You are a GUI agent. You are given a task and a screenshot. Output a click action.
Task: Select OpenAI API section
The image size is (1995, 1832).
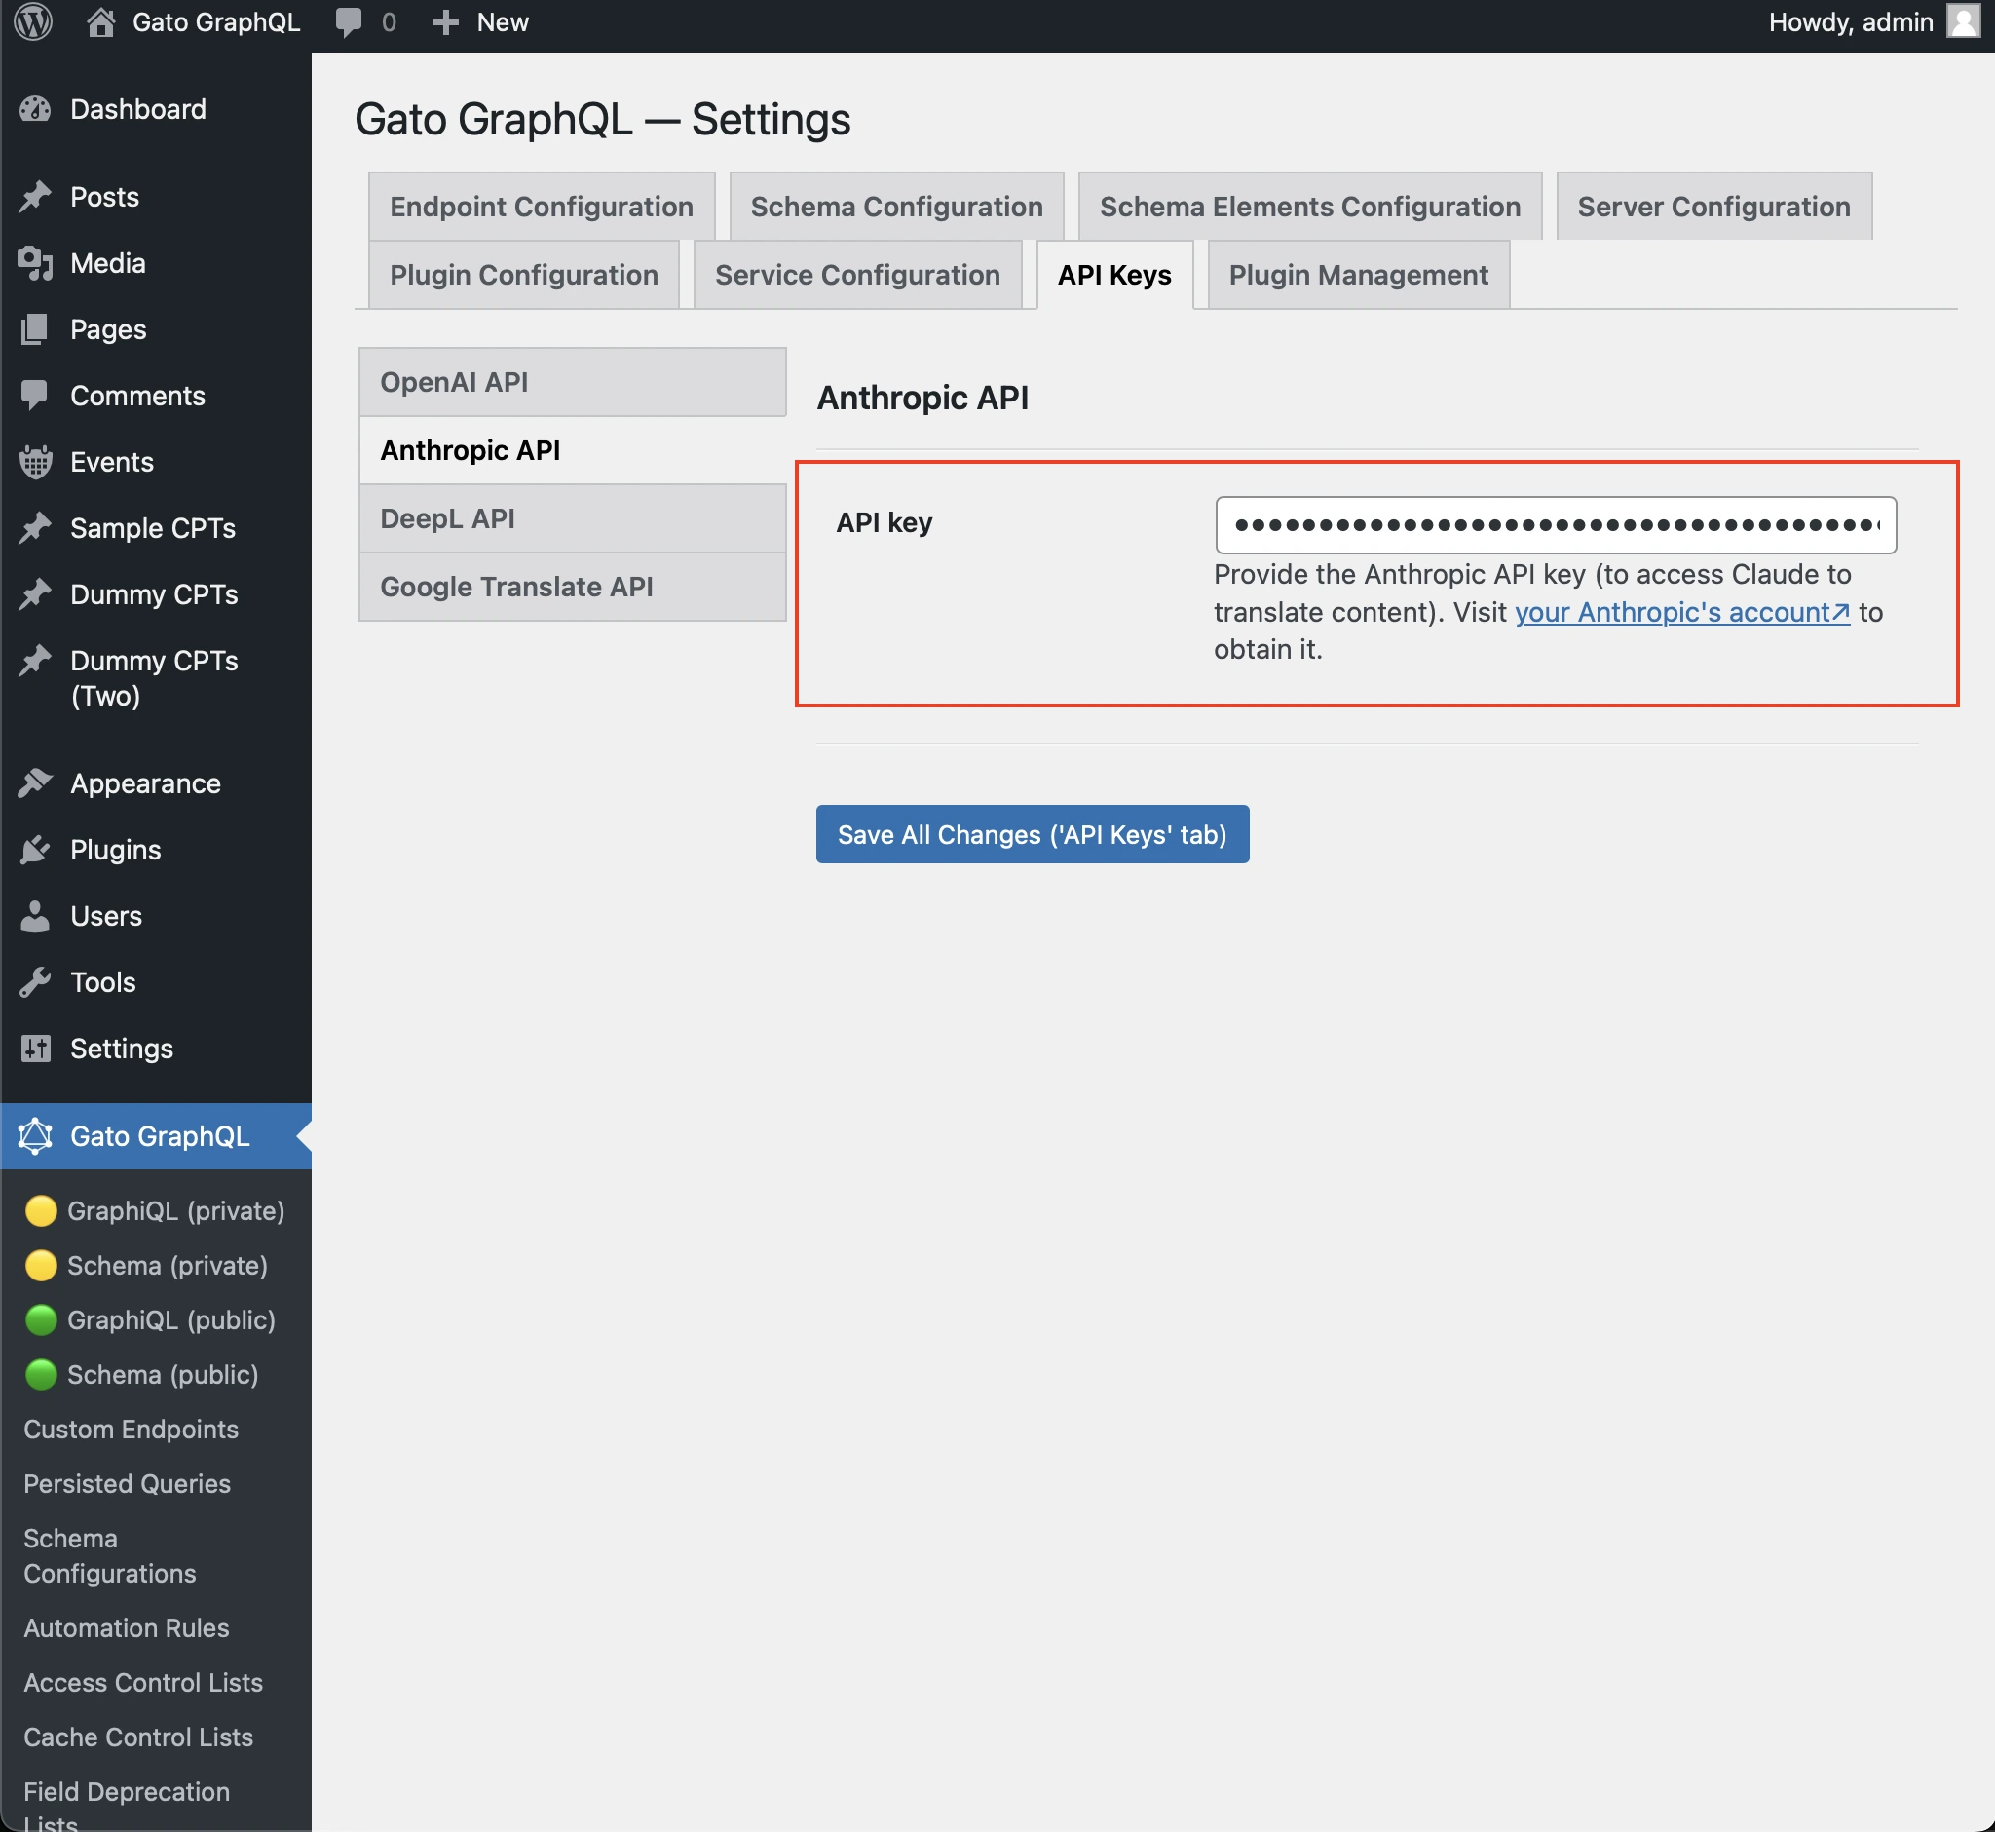[x=572, y=382]
